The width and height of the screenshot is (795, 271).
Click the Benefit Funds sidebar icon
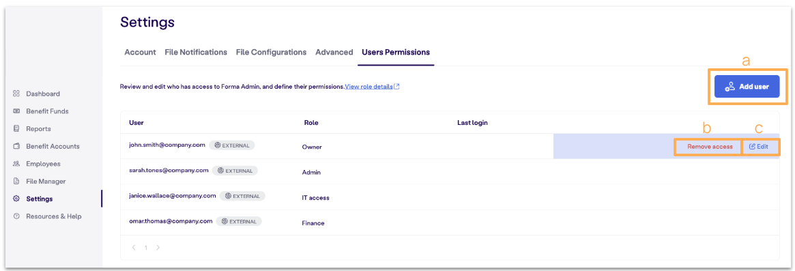pyautogui.click(x=16, y=111)
